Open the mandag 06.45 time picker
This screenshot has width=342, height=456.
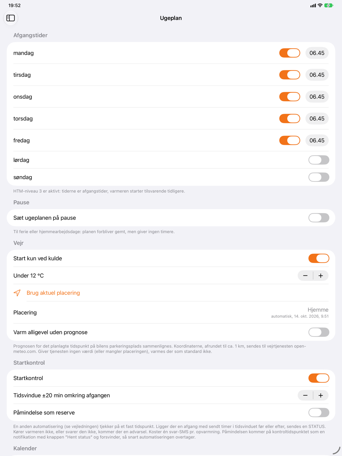pyautogui.click(x=317, y=53)
